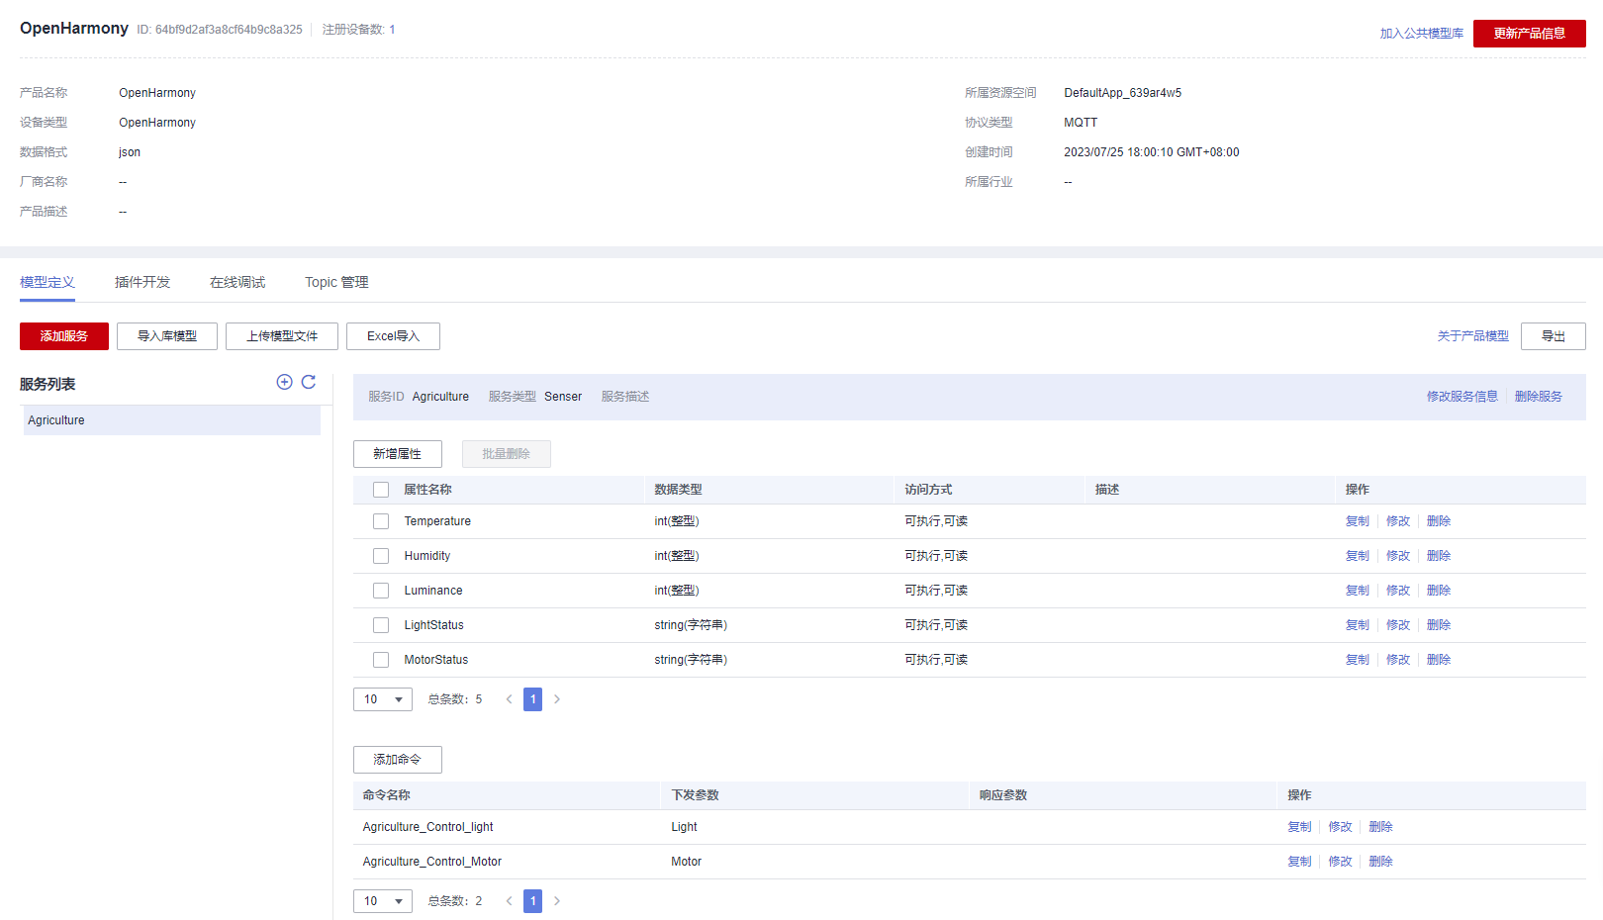This screenshot has width=1603, height=920.
Task: Click the 批量删除 button
Action: (507, 454)
